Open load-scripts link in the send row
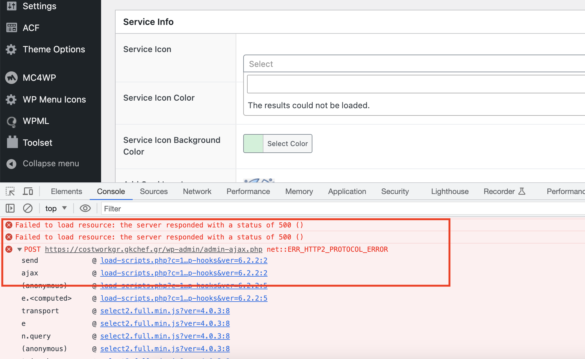This screenshot has width=585, height=359. [x=184, y=260]
